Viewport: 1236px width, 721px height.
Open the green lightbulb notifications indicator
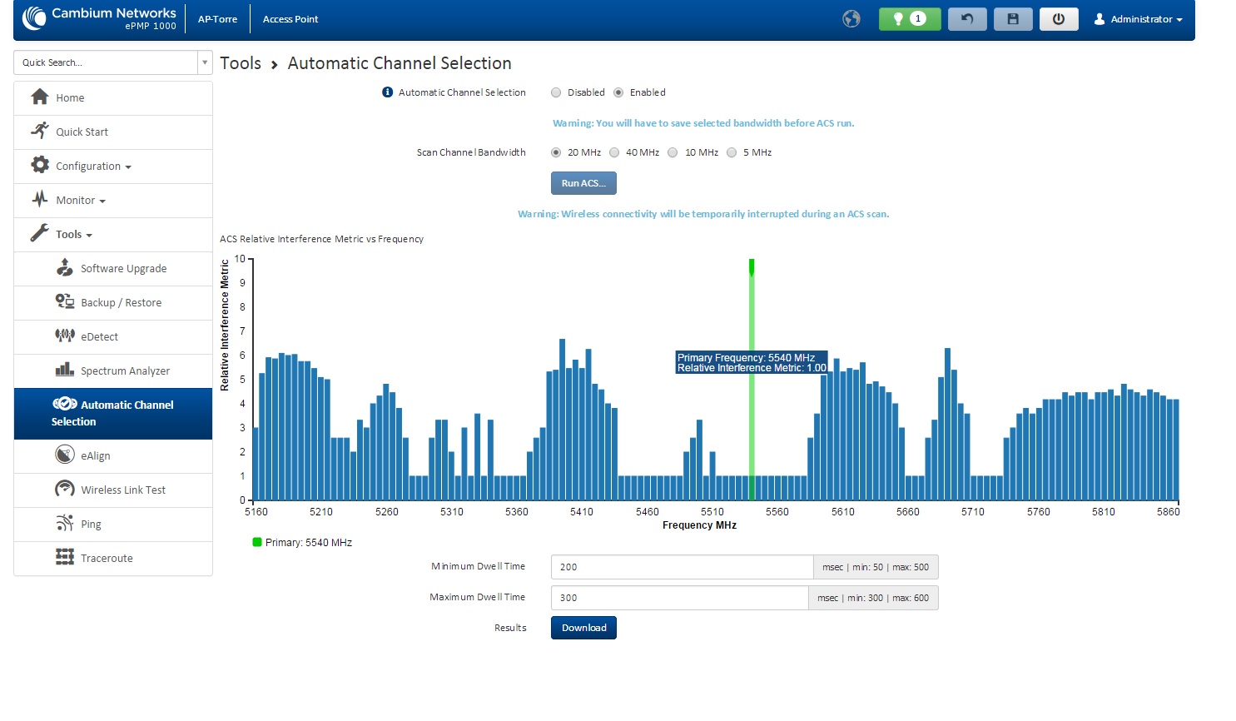coord(910,19)
